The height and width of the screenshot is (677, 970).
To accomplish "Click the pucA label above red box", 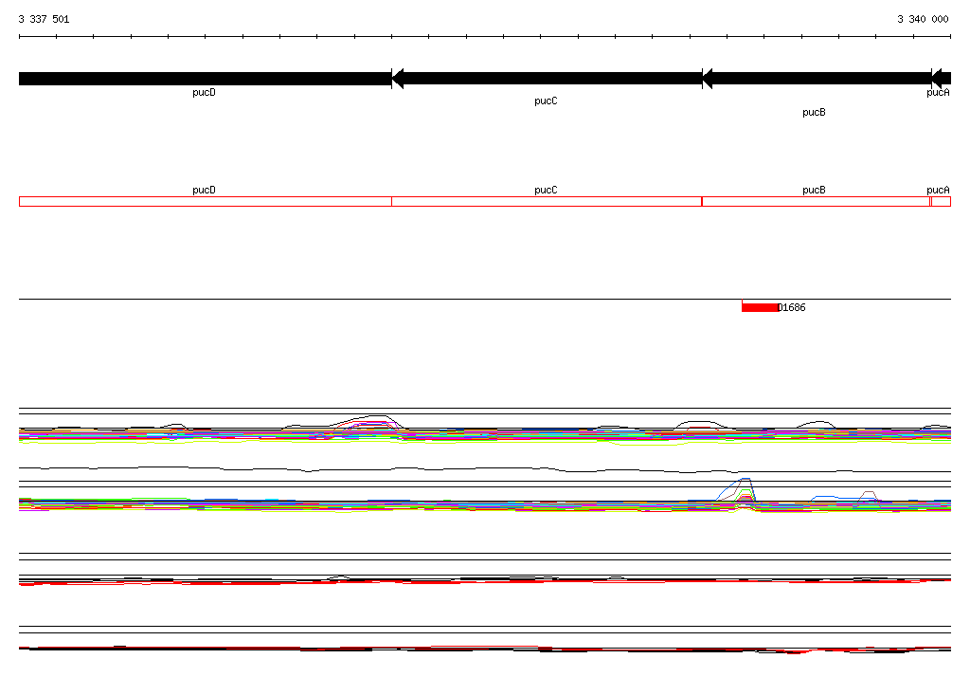I will pyautogui.click(x=939, y=191).
